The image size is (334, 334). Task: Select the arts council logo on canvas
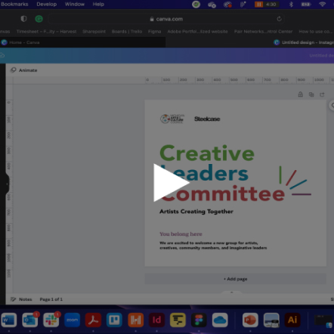point(172,119)
